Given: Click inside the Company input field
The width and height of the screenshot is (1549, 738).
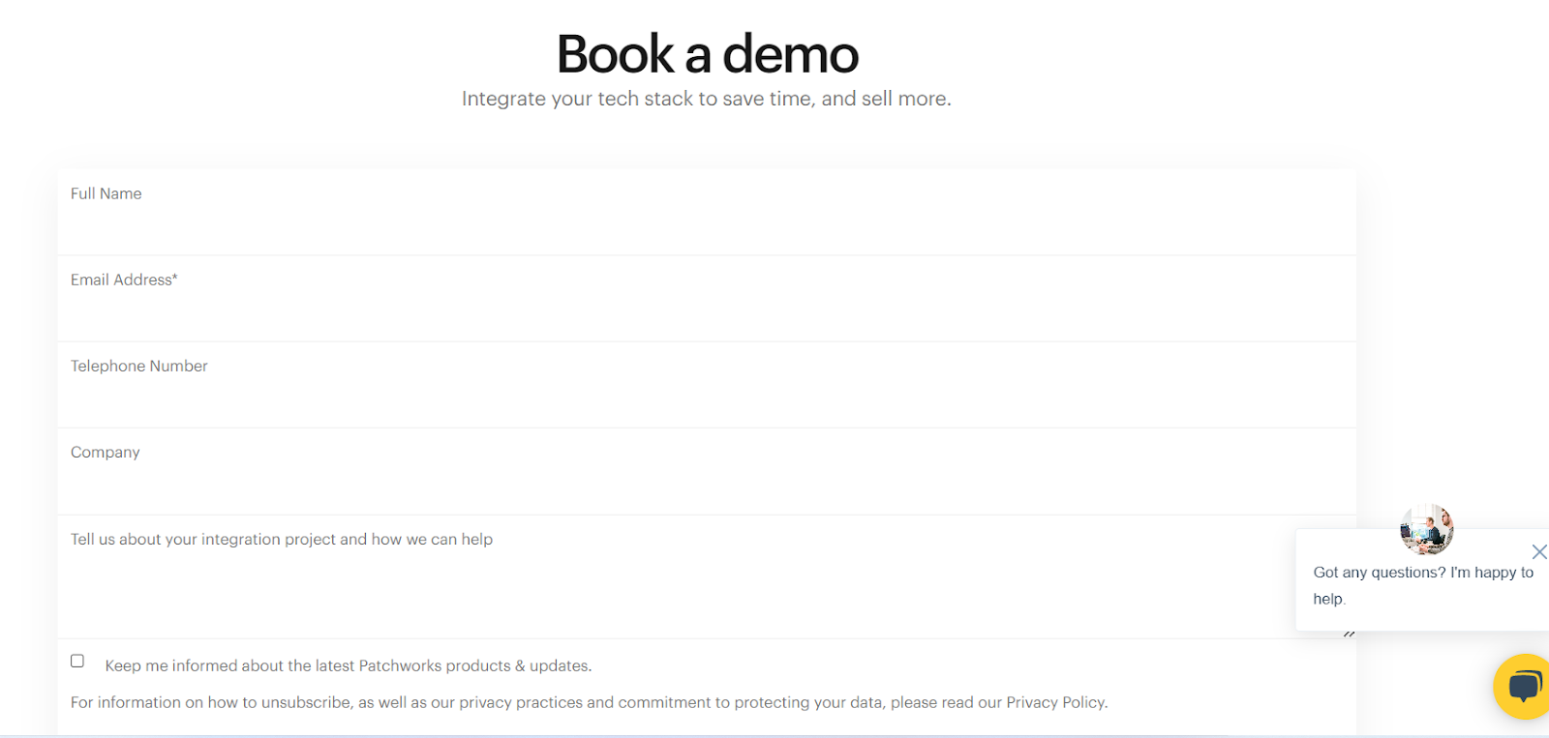Looking at the screenshot, I should [x=707, y=486].
